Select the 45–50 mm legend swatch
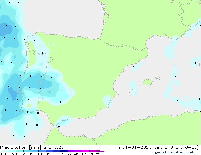The width and height of the screenshot is (201, 155). (93, 151)
